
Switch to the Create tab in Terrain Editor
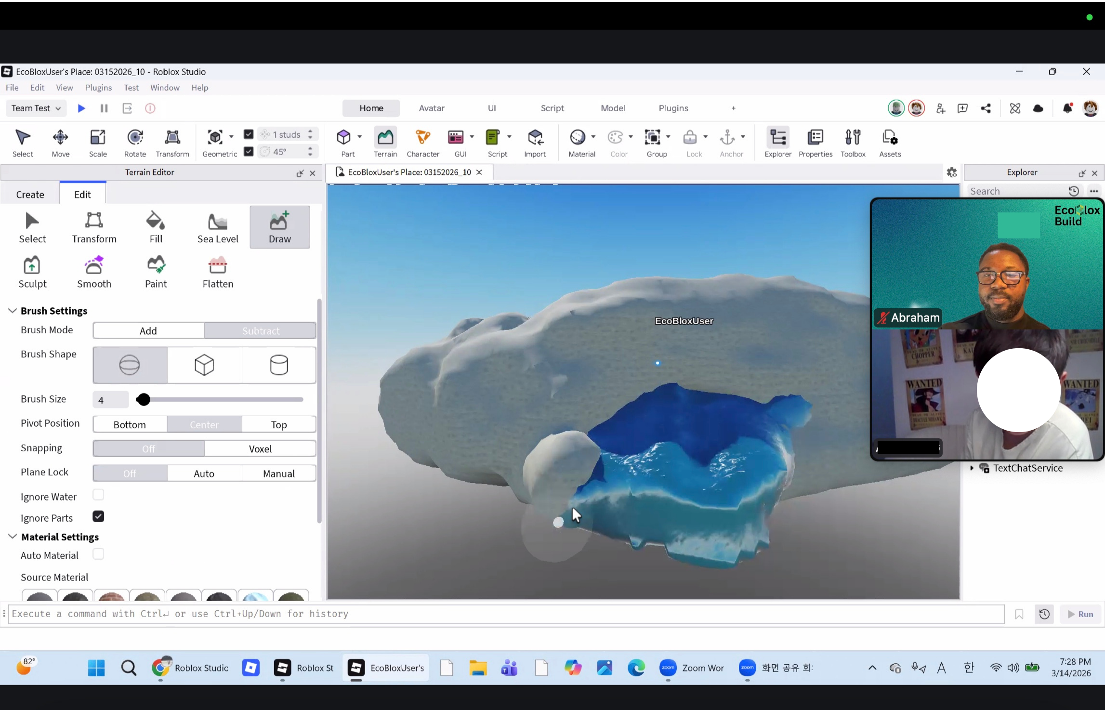30,195
